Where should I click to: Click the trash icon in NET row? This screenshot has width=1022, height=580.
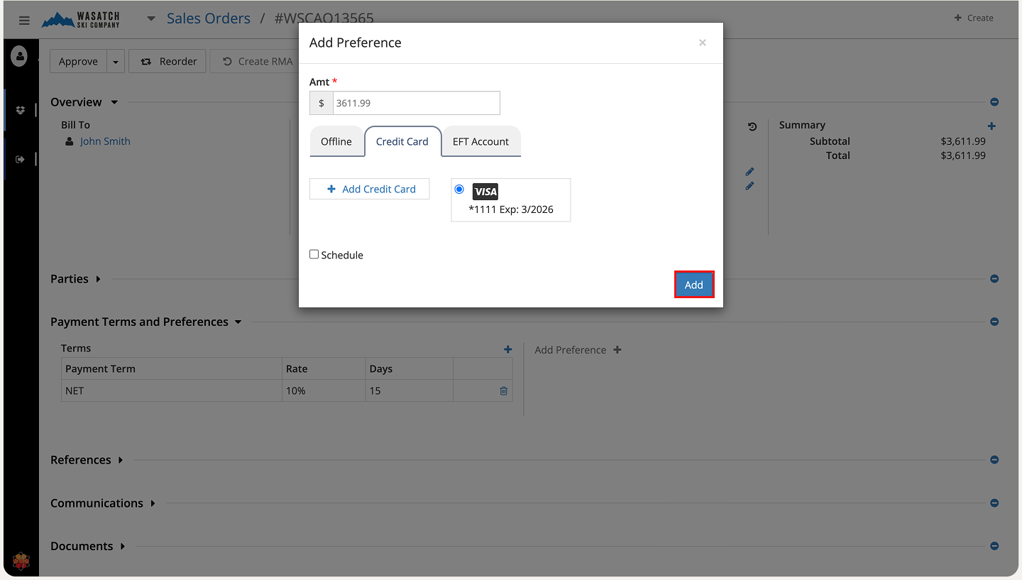[x=503, y=390]
